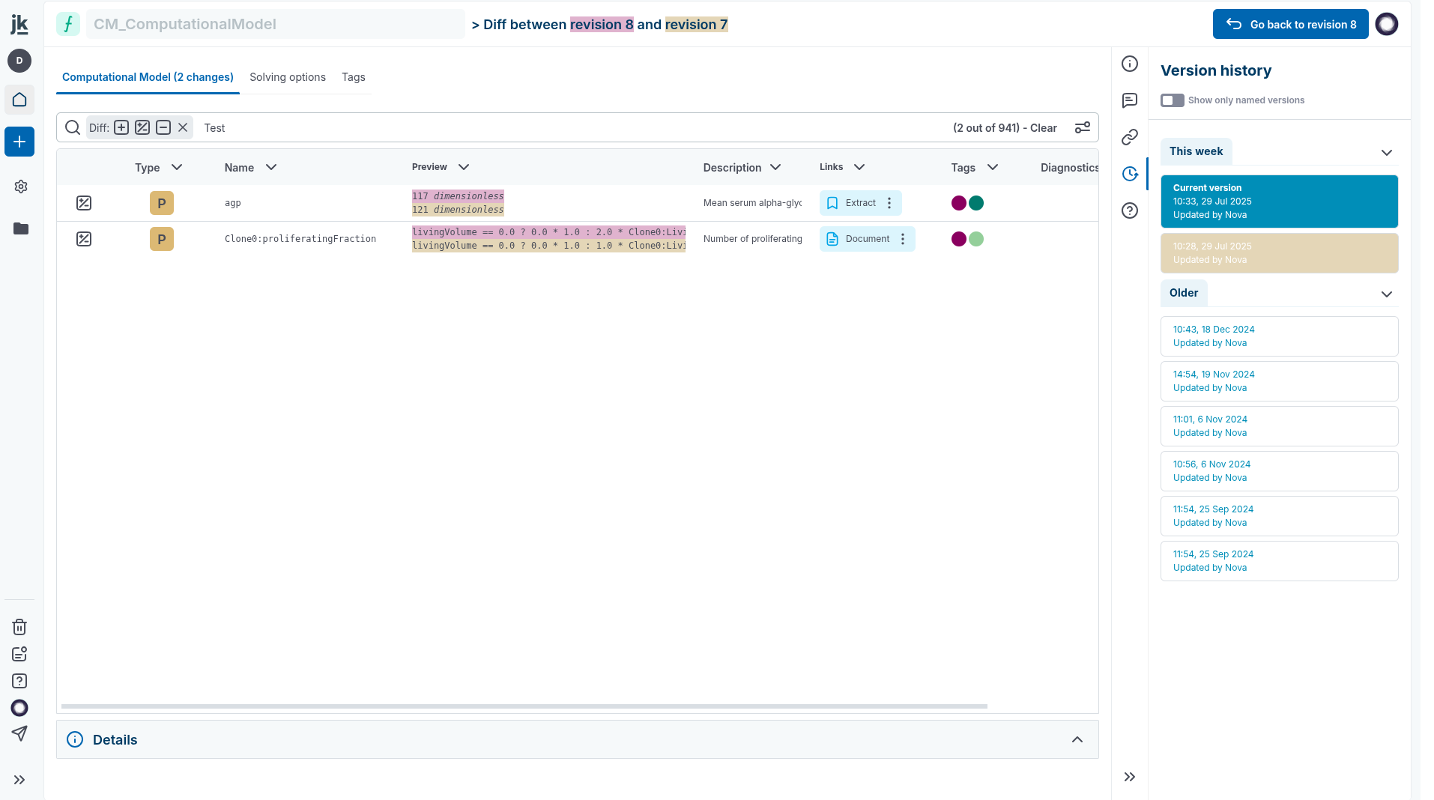1434x800 pixels.
Task: Open the links panel icon
Action: tap(1130, 137)
